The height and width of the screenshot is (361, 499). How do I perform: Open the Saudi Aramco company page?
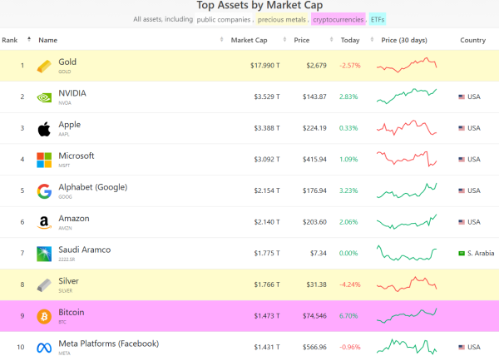click(84, 250)
